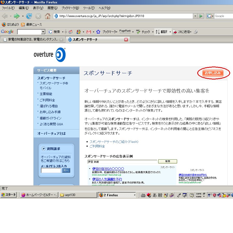Close the 家電の知恵袋 tab
Image resolution: width=233 pixels, height=233 pixels.
tap(61, 40)
